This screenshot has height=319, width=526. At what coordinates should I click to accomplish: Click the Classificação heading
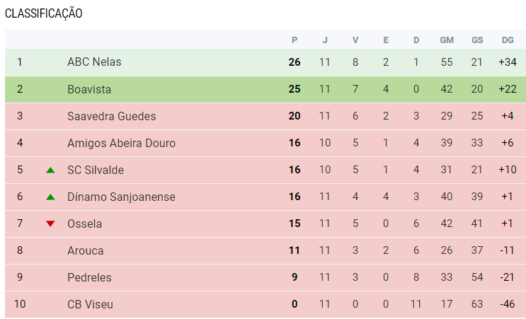coord(44,13)
